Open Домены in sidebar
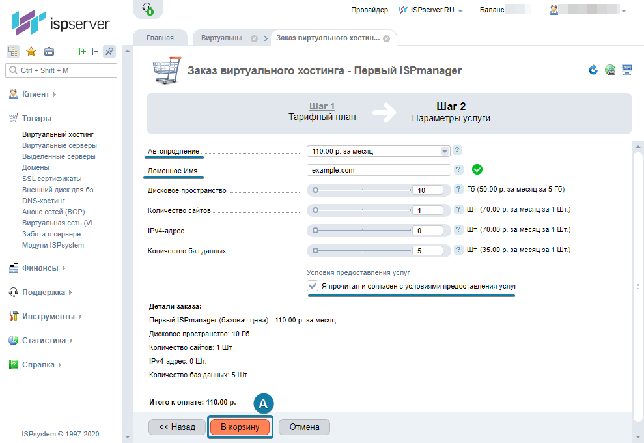644x443 pixels. 36,167
